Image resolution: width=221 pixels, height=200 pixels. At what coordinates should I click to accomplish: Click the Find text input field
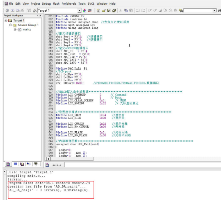(x=198, y=10)
